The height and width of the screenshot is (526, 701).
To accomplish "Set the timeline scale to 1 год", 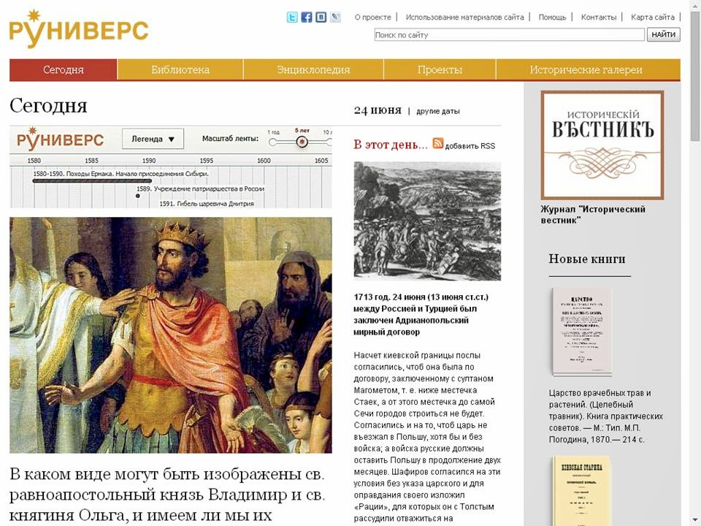I will click(x=272, y=142).
